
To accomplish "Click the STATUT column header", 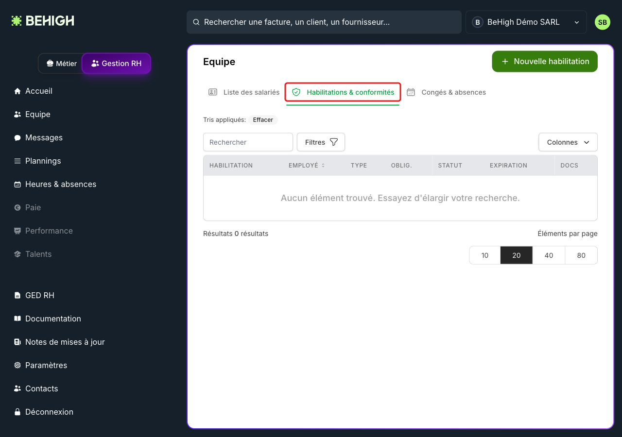I will tap(450, 166).
